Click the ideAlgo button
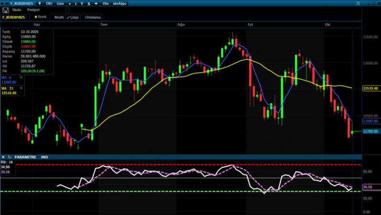 119,3
